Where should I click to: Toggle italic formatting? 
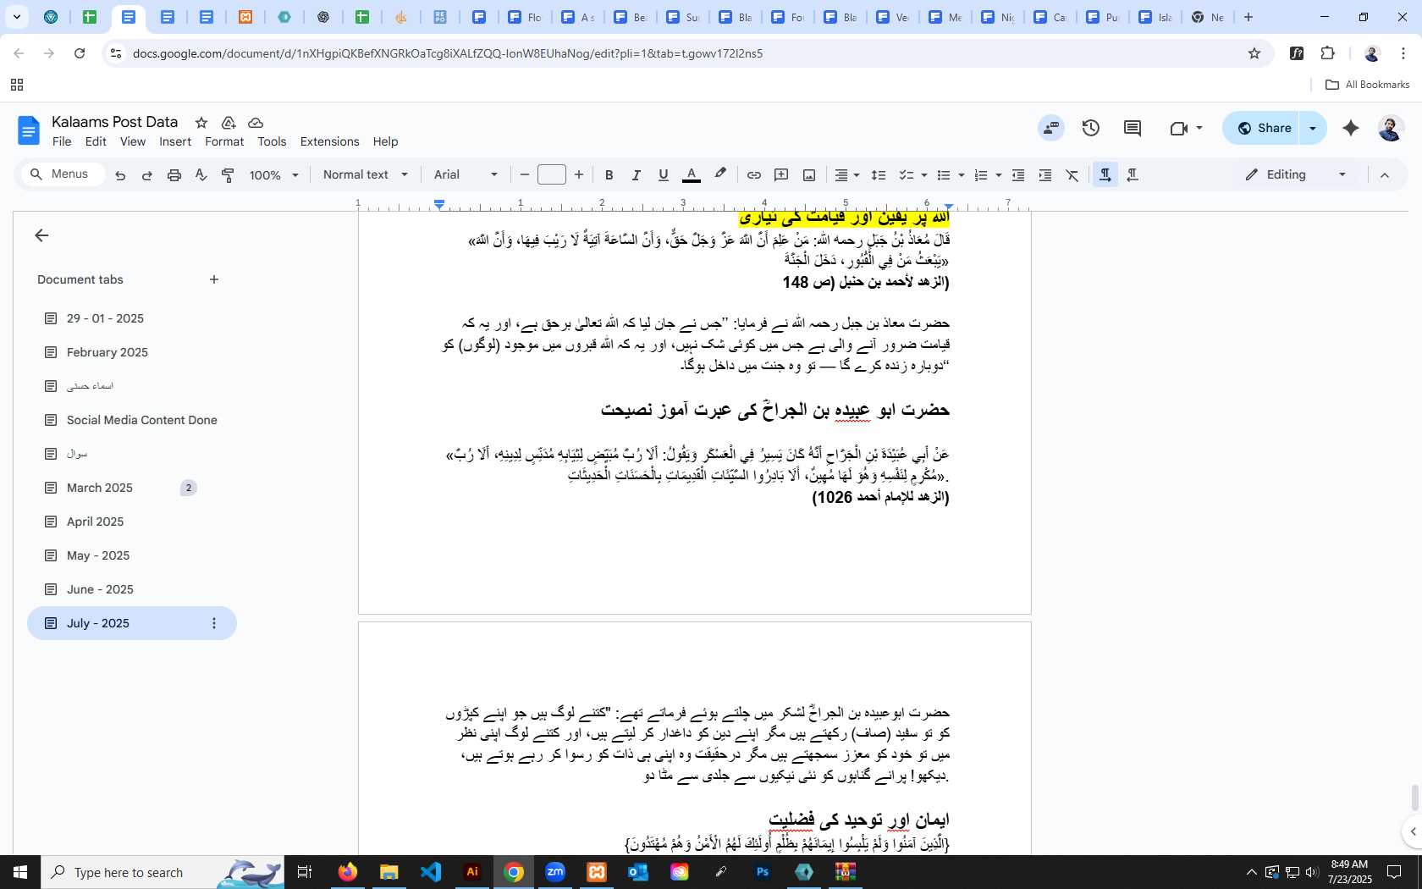tap(636, 175)
